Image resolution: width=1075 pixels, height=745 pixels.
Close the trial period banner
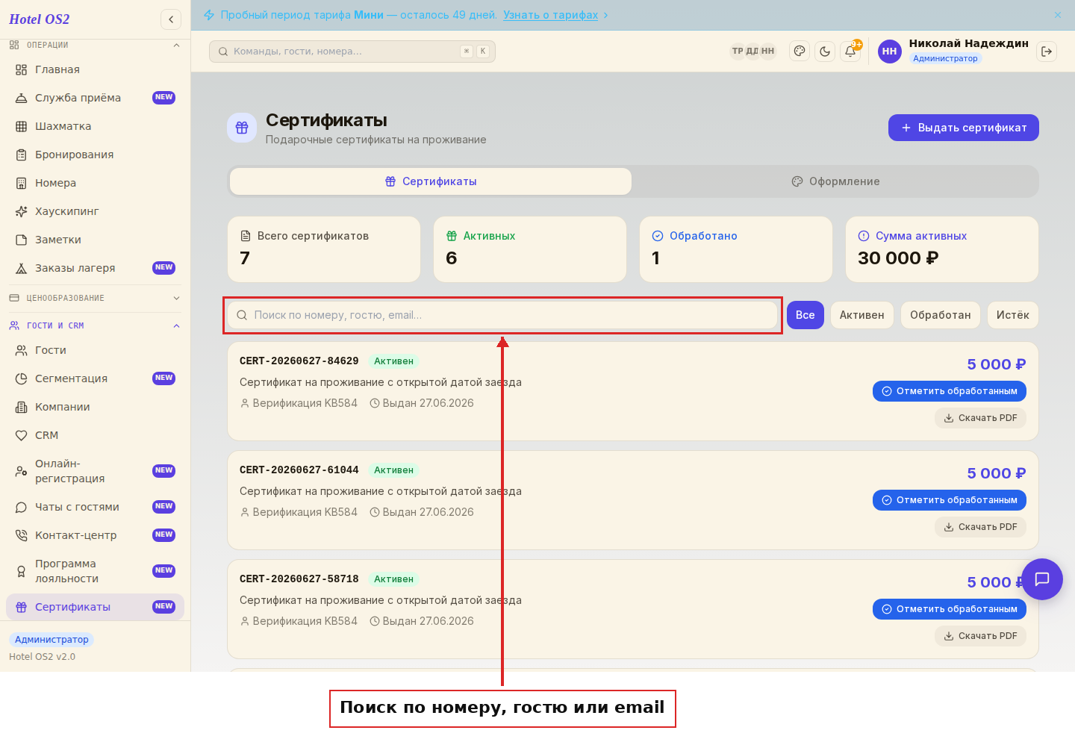(x=1058, y=15)
